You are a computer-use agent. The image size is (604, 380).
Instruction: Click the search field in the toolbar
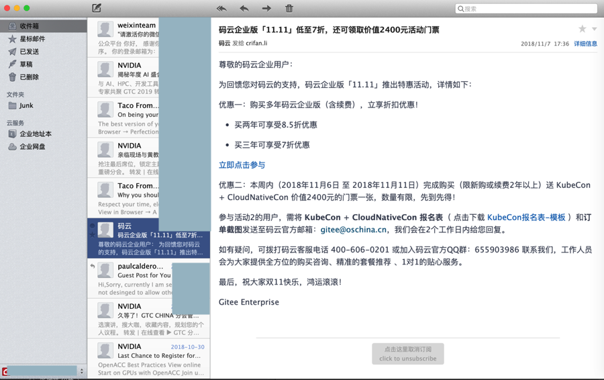526,9
